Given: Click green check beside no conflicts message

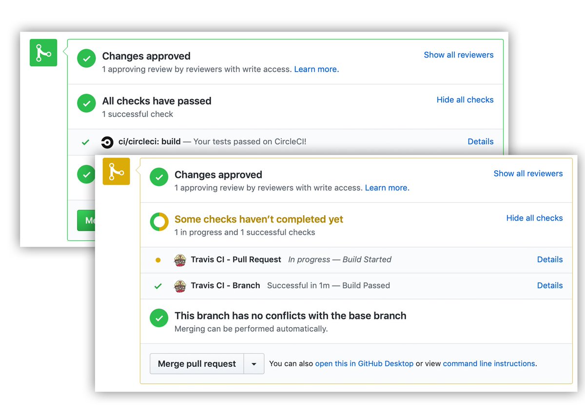Looking at the screenshot, I should pyautogui.click(x=159, y=318).
